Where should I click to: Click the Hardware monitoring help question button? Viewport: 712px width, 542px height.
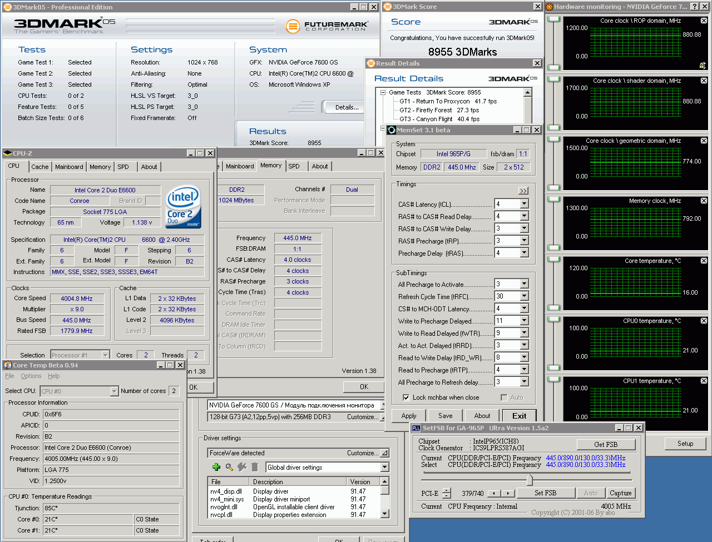pyautogui.click(x=694, y=7)
